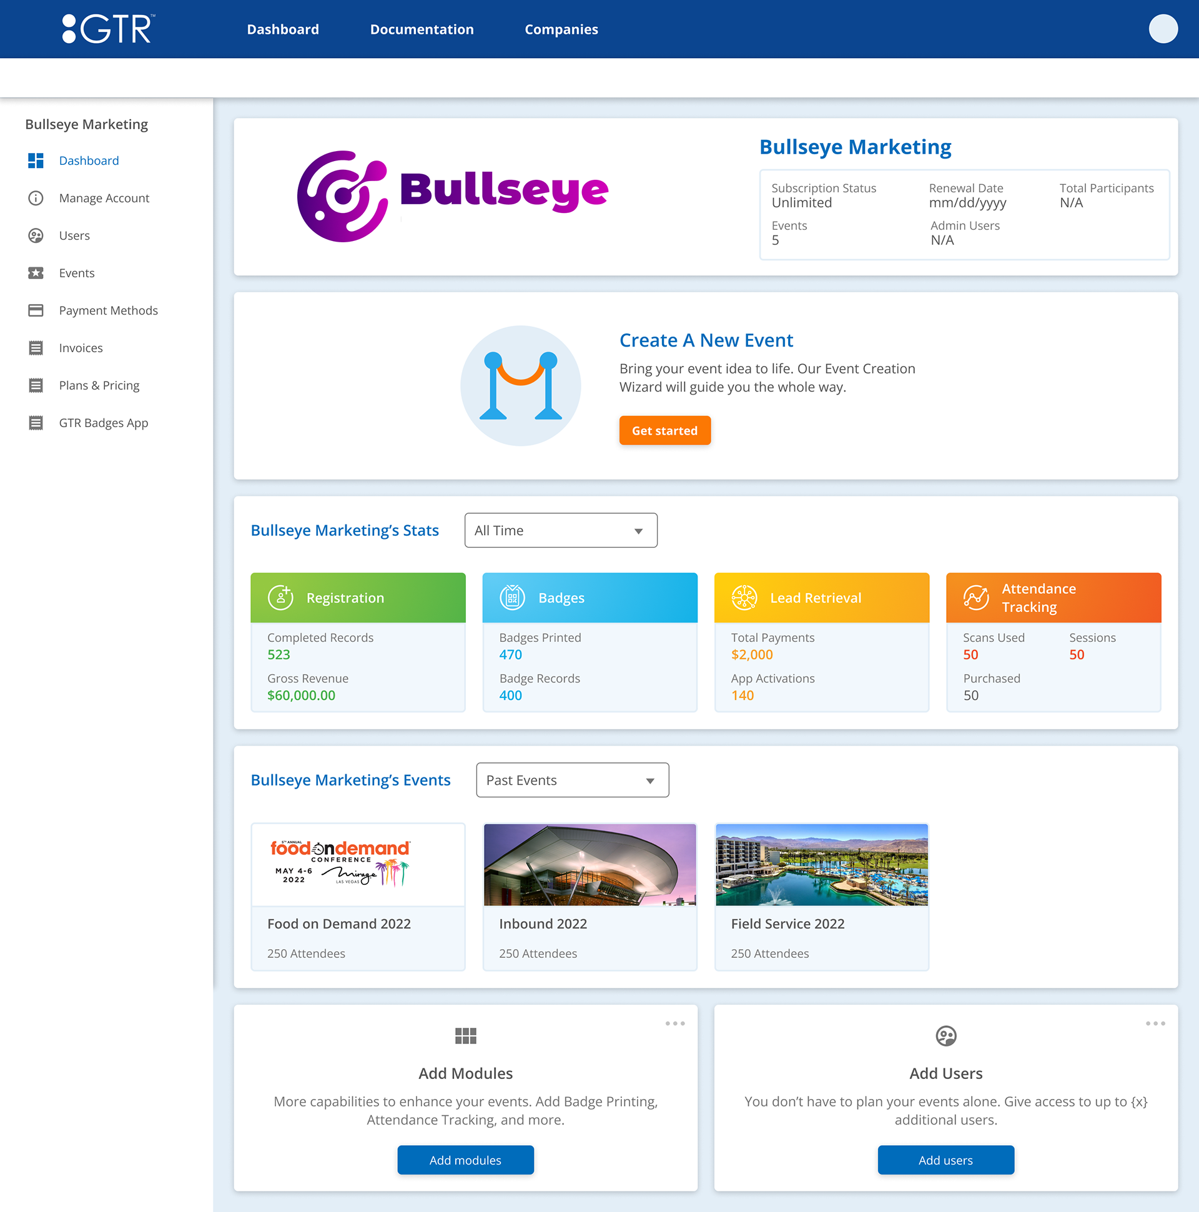1199x1212 pixels.
Task: Click the Invoices list icon
Action: [36, 348]
